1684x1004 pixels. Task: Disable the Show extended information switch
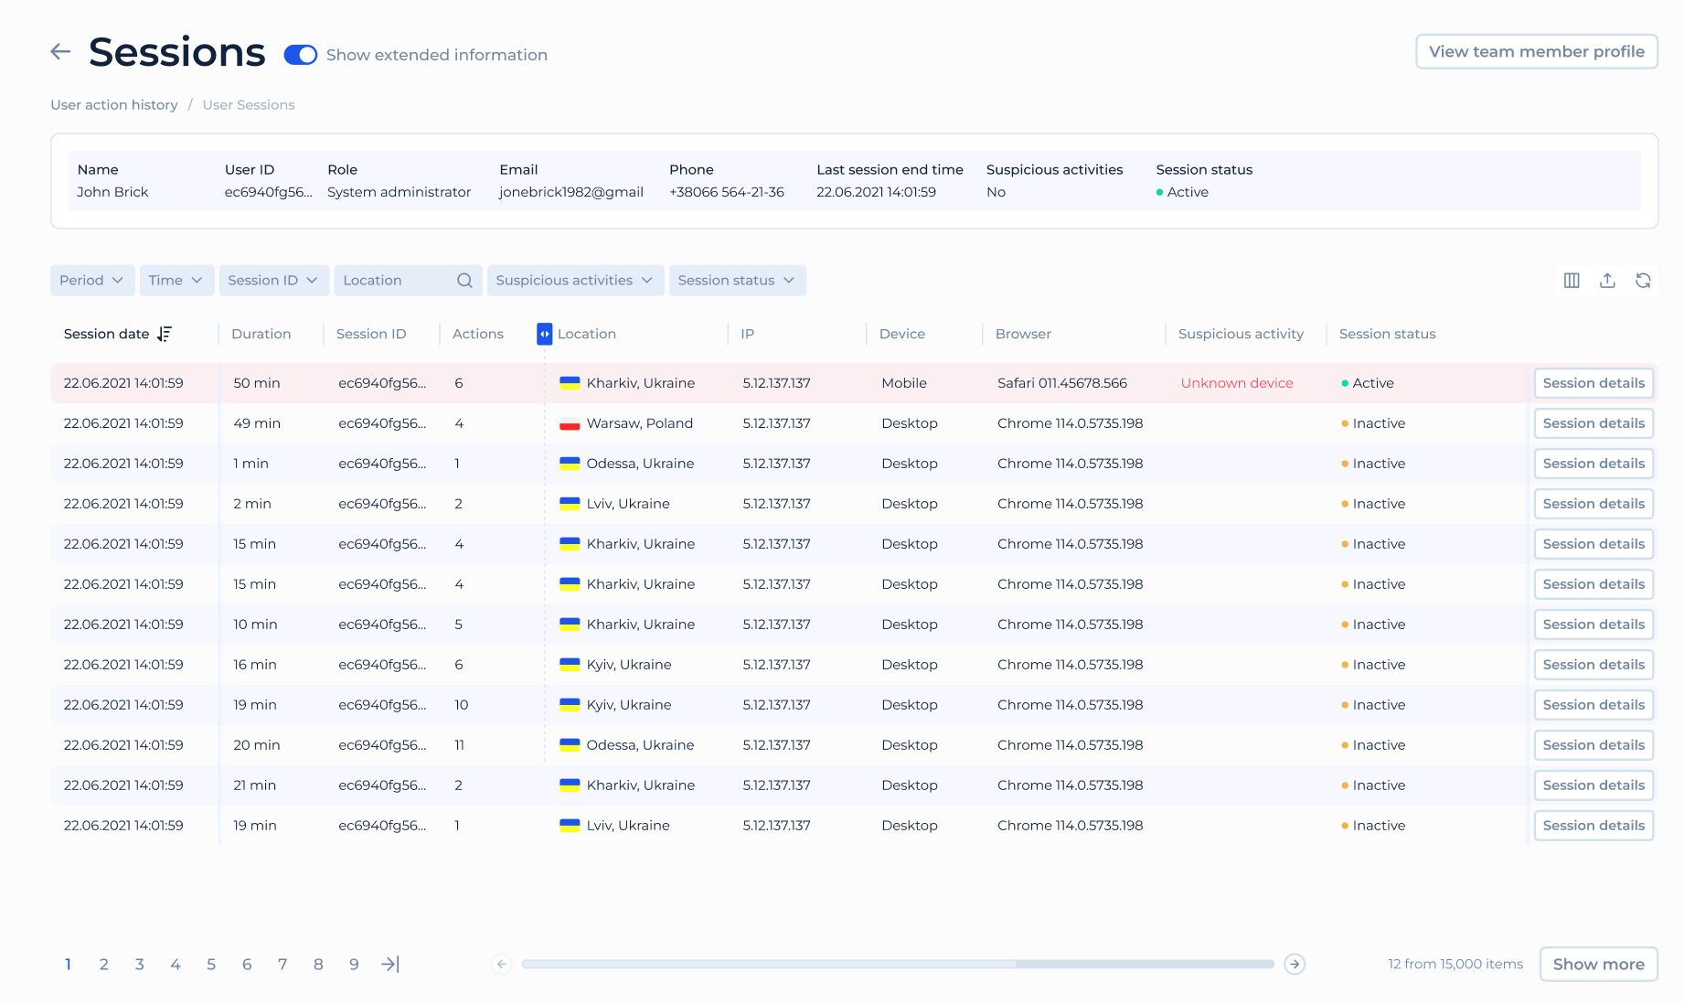pos(300,55)
